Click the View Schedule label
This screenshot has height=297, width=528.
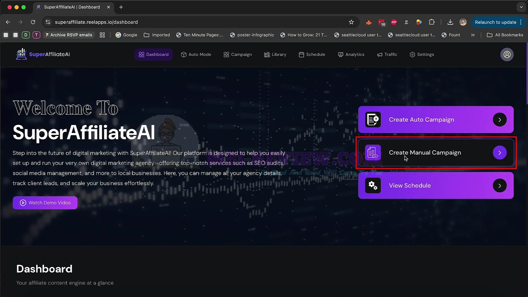pyautogui.click(x=410, y=186)
